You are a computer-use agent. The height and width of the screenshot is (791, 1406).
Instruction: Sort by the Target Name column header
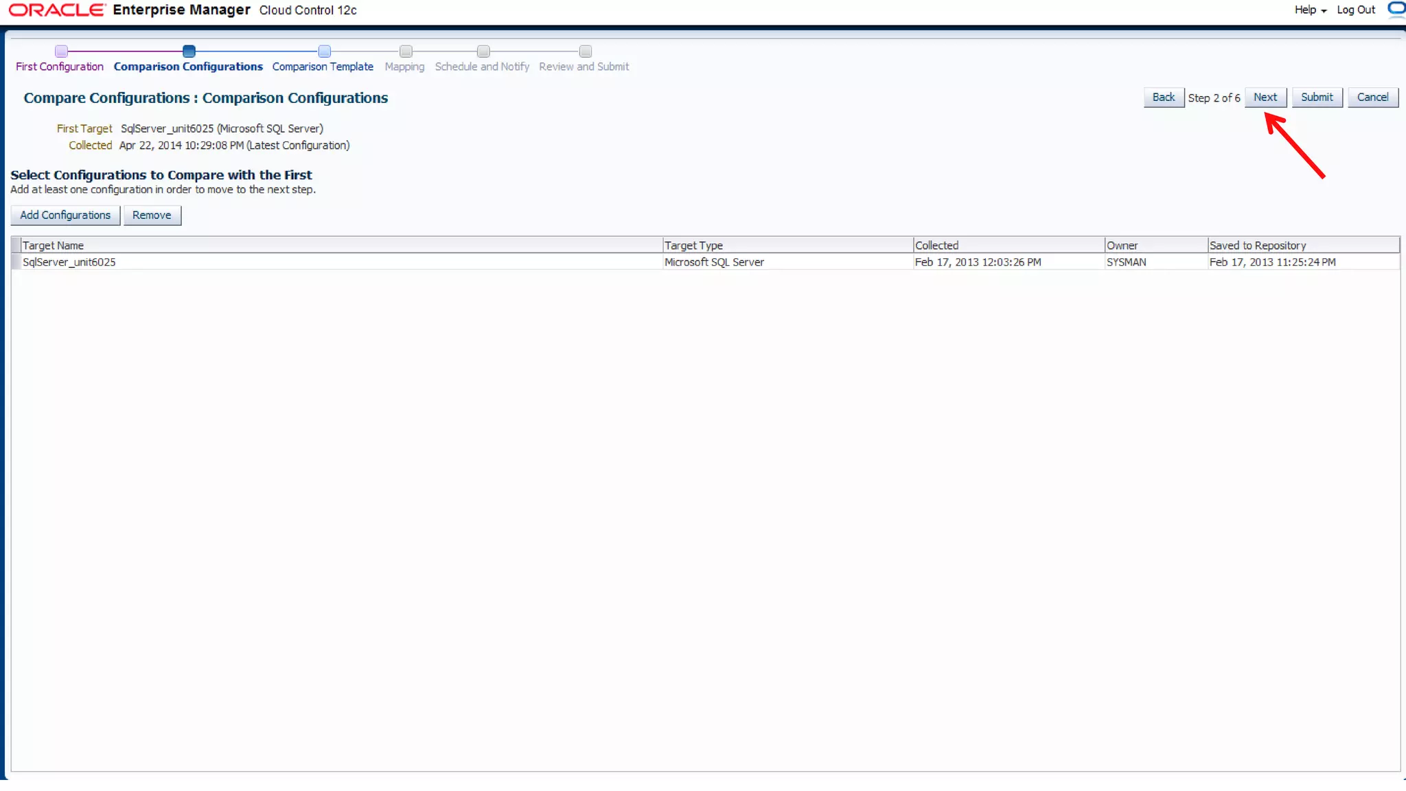click(341, 245)
